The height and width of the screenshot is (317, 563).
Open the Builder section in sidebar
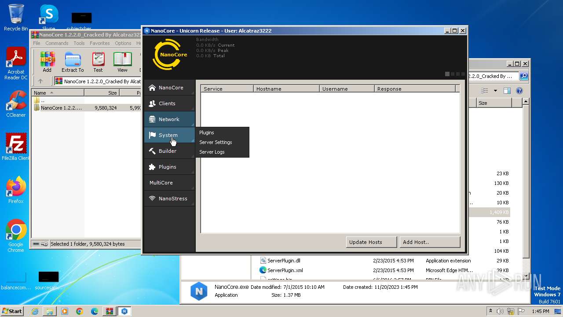point(169,151)
